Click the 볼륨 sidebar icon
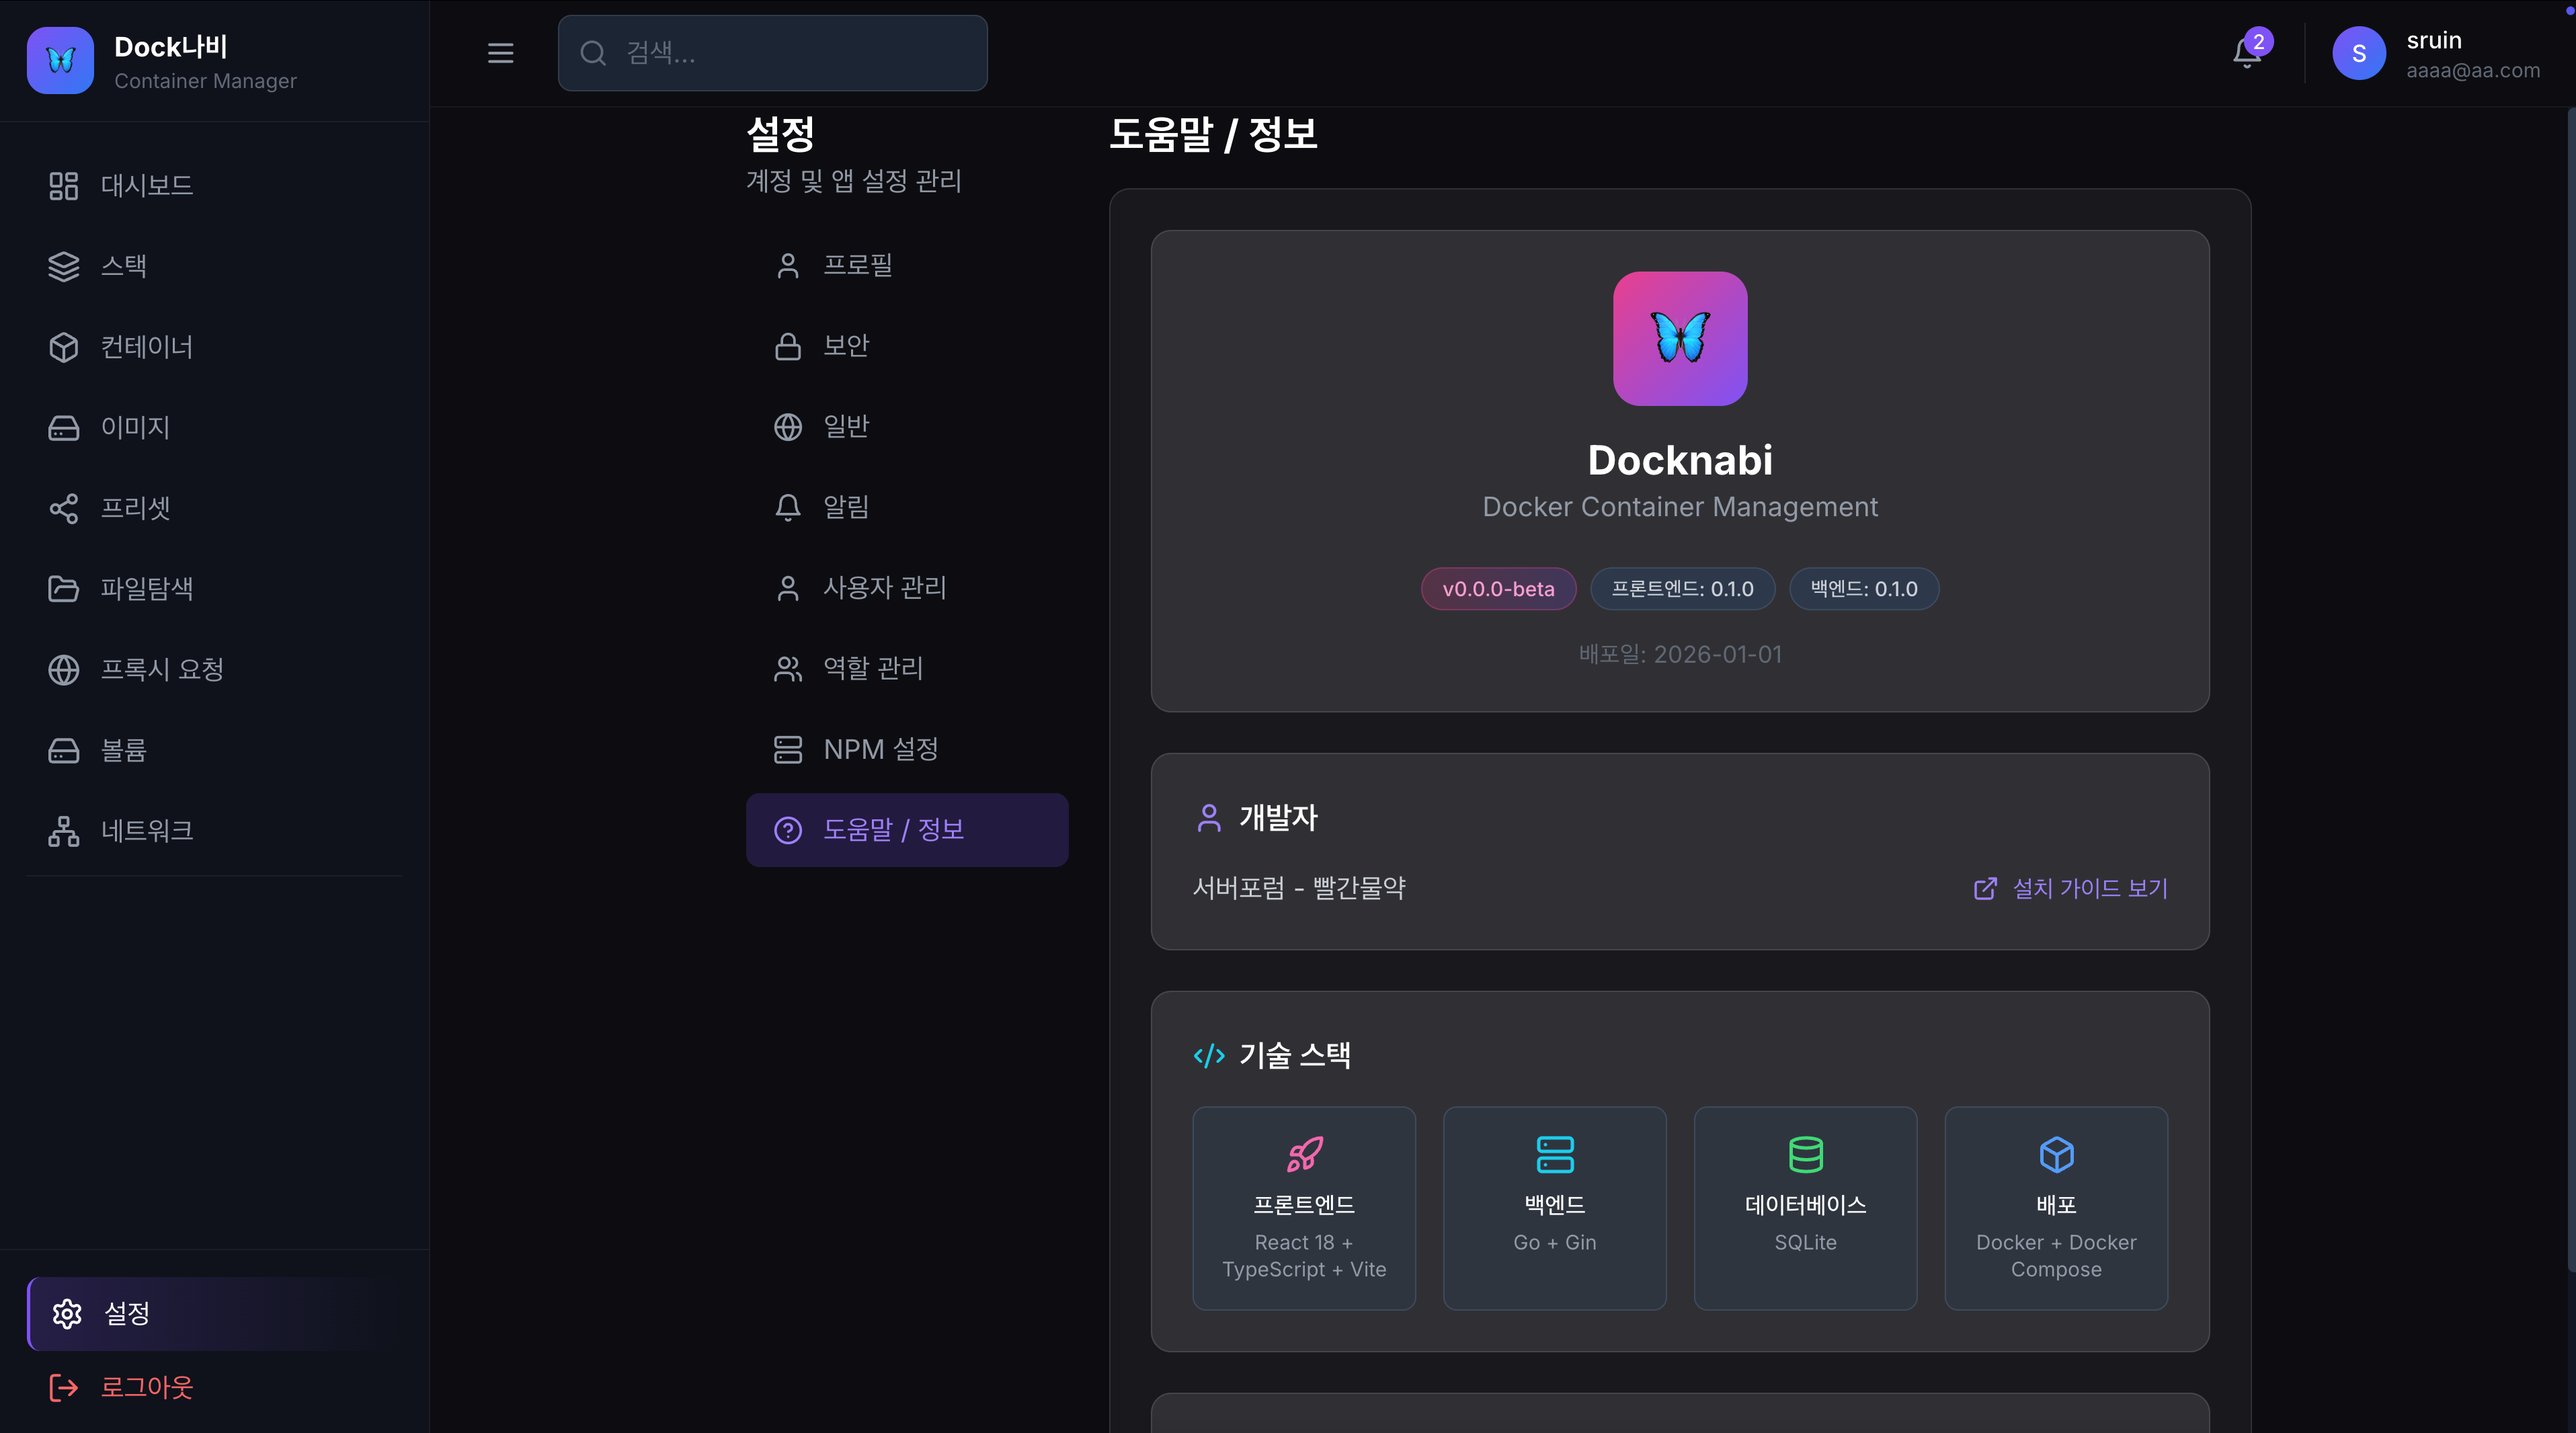2576x1433 pixels. click(x=64, y=750)
